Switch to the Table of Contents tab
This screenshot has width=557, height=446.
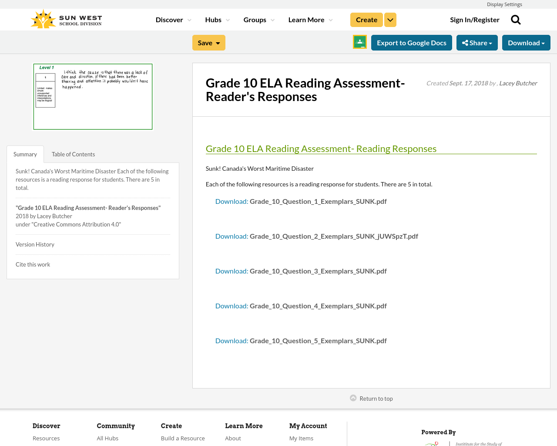[73, 153]
